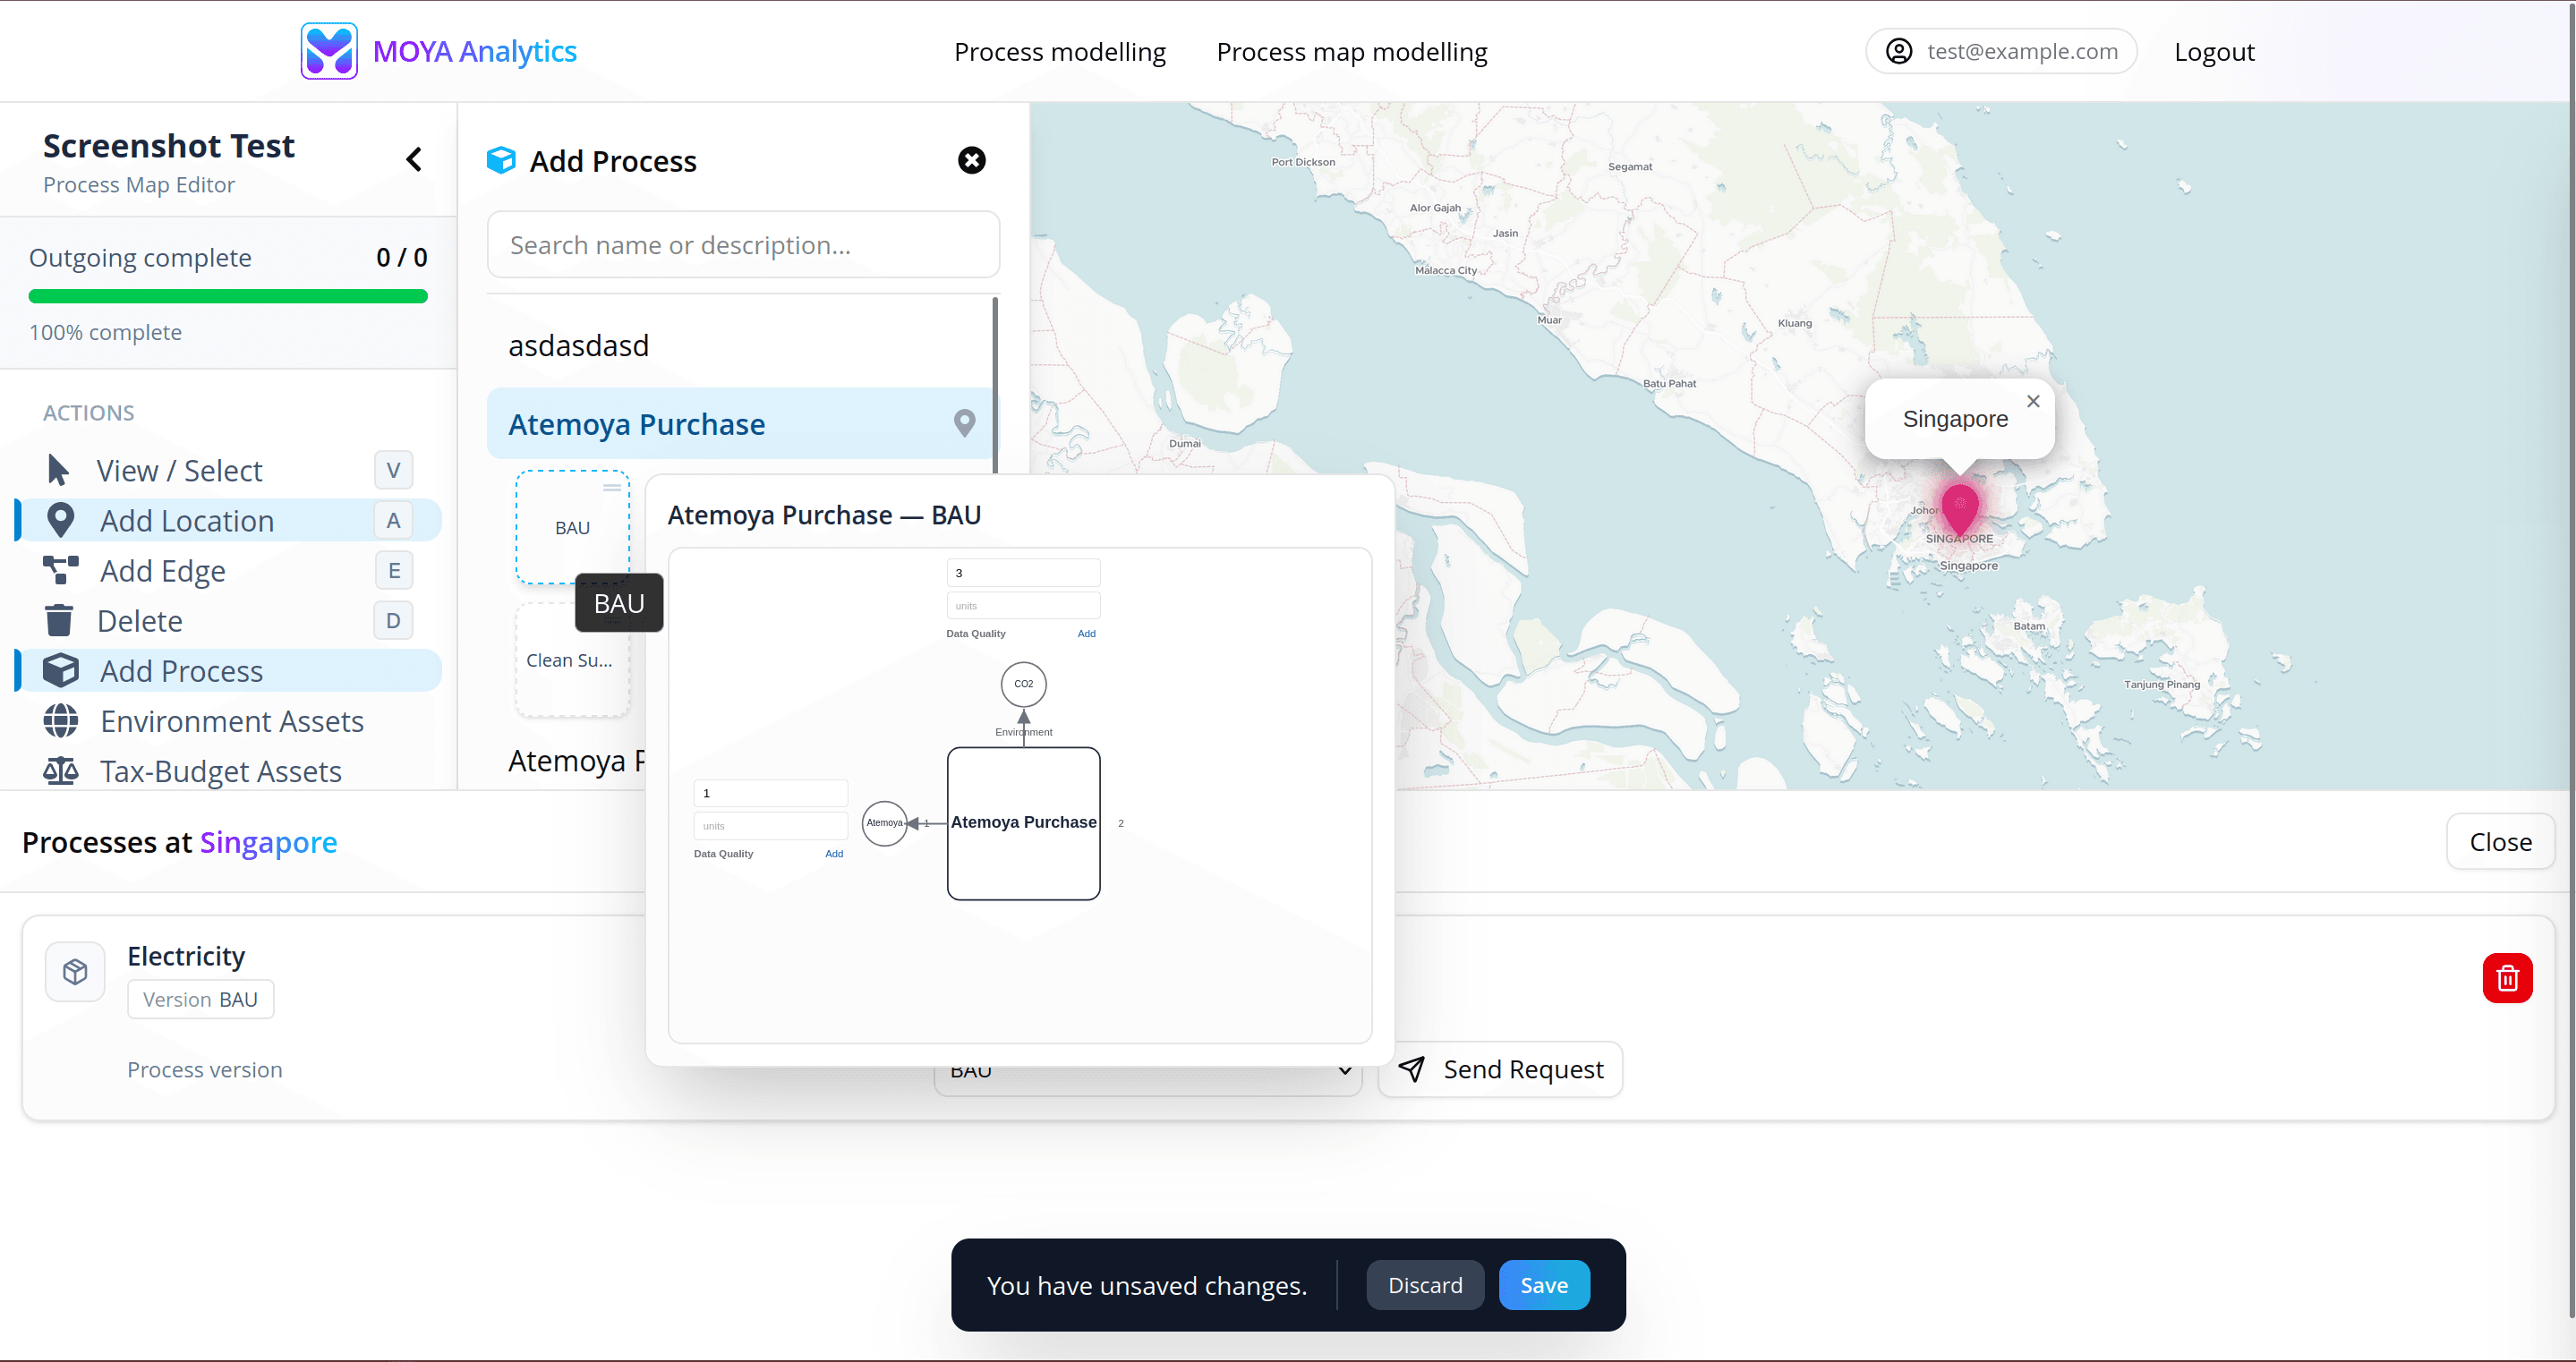
Task: Select the View/Select cursor tool
Action: (59, 469)
